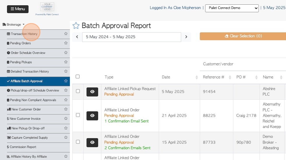This screenshot has width=286, height=160.
Task: Sort table by Date column arrows
Action: tap(197, 77)
